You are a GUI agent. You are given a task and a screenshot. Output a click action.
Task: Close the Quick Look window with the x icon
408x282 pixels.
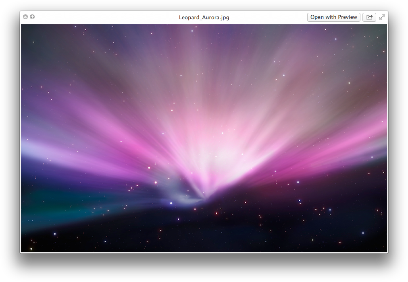[25, 17]
